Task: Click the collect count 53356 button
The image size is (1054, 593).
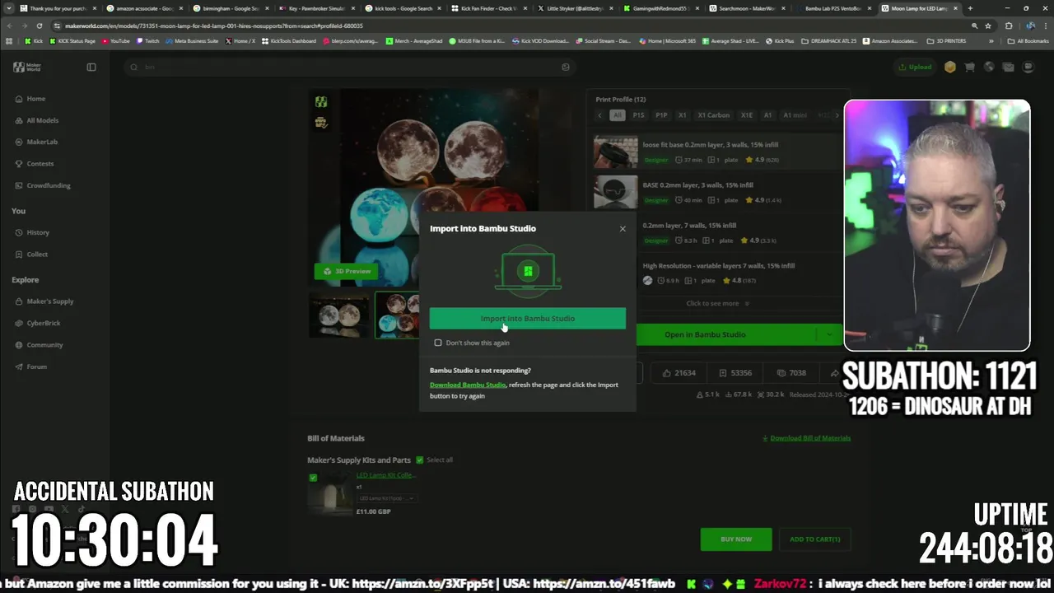Action: tap(735, 373)
